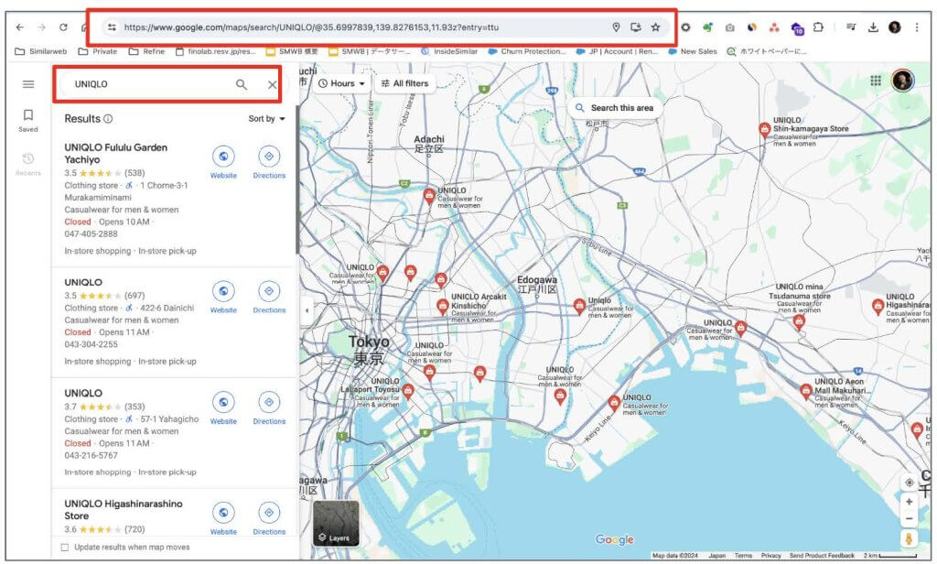The width and height of the screenshot is (937, 564).
Task: Expand the Hours filter dropdown
Action: 341,83
